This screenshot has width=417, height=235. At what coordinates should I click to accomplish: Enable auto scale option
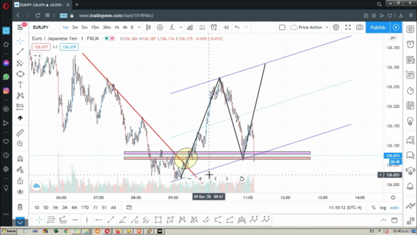(x=394, y=208)
